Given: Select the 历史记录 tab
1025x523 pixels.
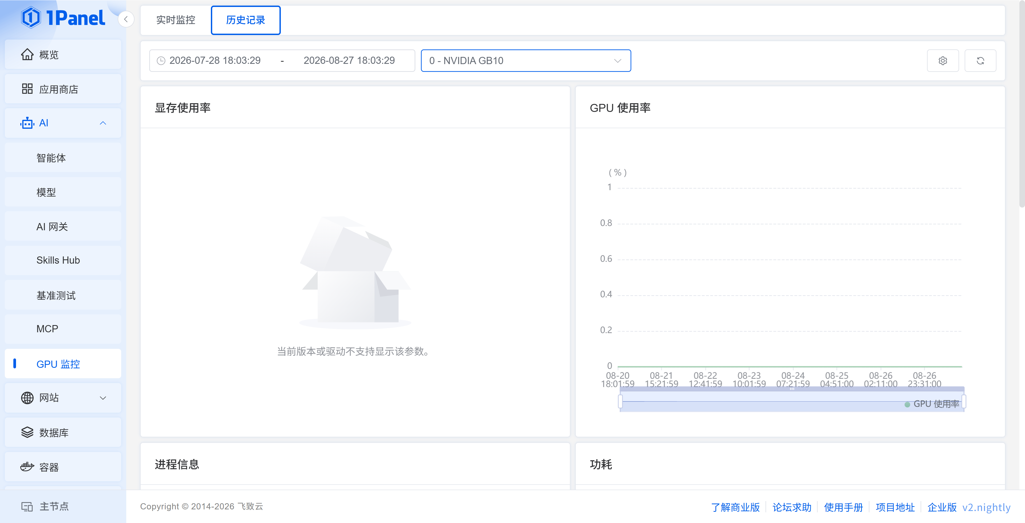Looking at the screenshot, I should (246, 20).
